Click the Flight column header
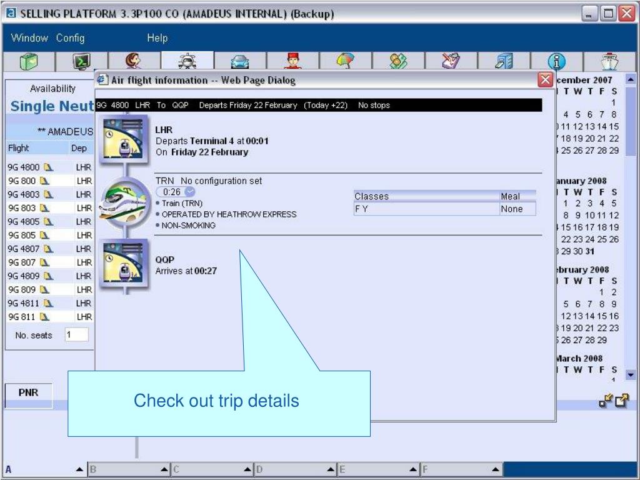 (x=18, y=148)
